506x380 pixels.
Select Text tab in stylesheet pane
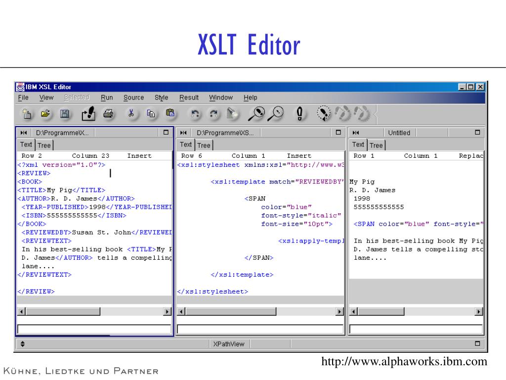pos(186,144)
